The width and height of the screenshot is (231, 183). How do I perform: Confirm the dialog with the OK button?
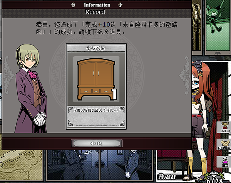[97, 143]
